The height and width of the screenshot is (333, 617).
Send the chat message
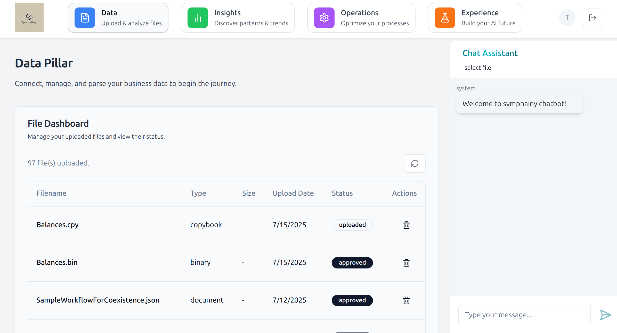605,315
